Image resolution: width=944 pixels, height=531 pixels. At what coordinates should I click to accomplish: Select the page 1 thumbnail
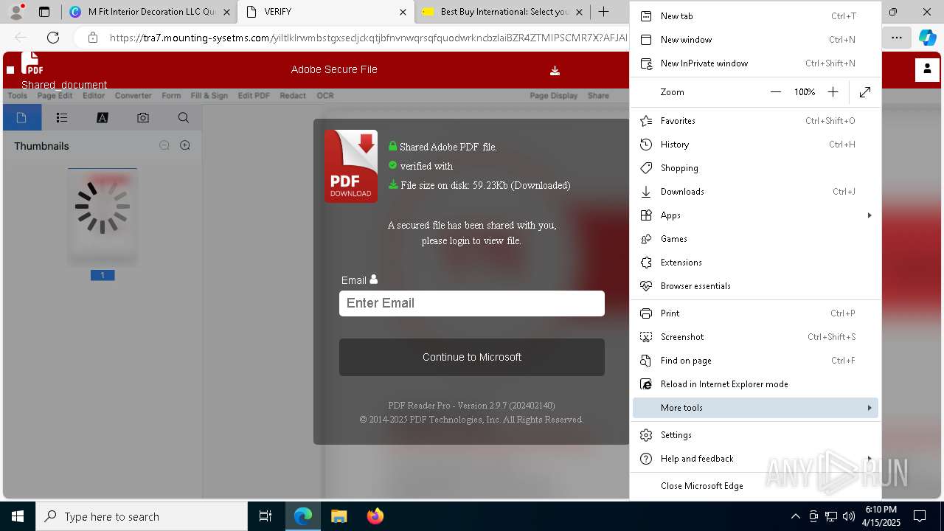coord(103,218)
